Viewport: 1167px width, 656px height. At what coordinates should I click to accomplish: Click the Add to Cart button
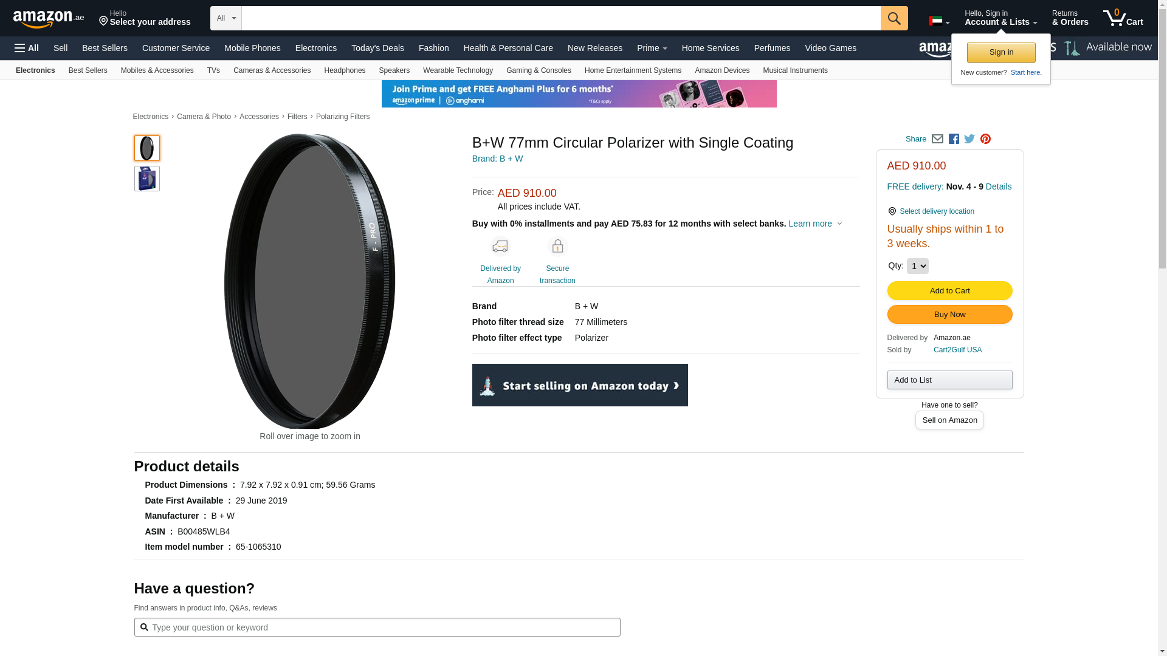(949, 291)
